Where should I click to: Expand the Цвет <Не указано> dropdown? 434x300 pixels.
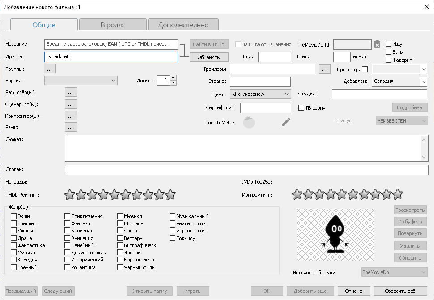tap(260, 94)
